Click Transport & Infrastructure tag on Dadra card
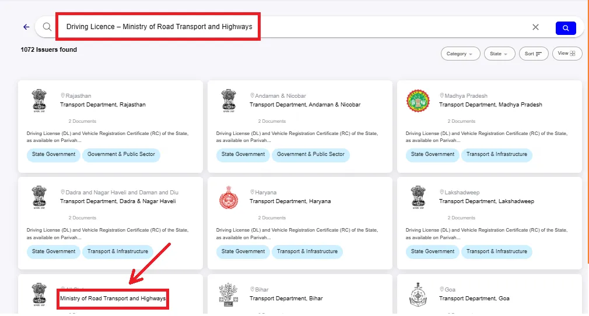 tap(118, 251)
